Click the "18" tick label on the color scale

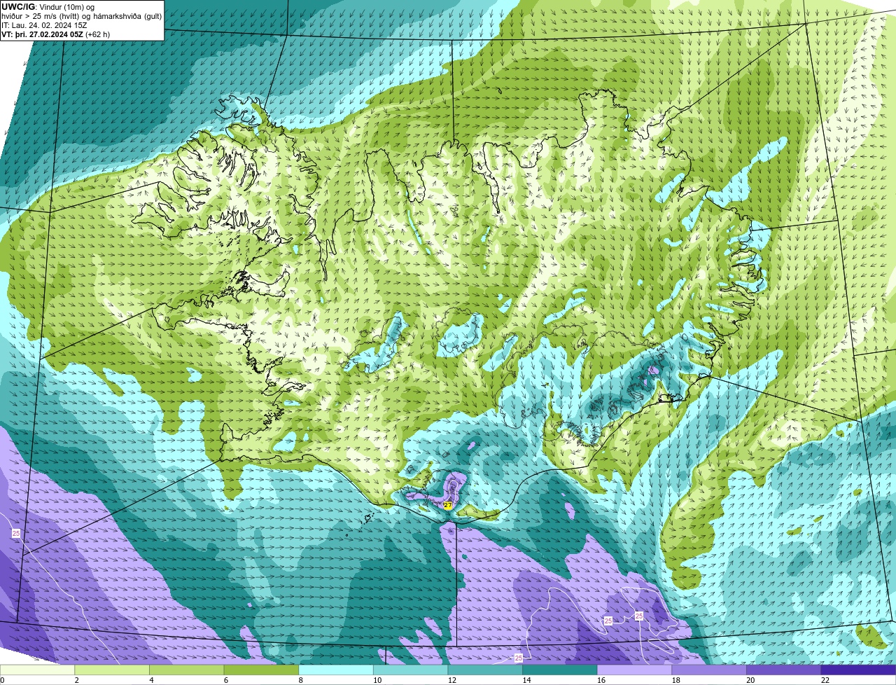click(x=676, y=680)
